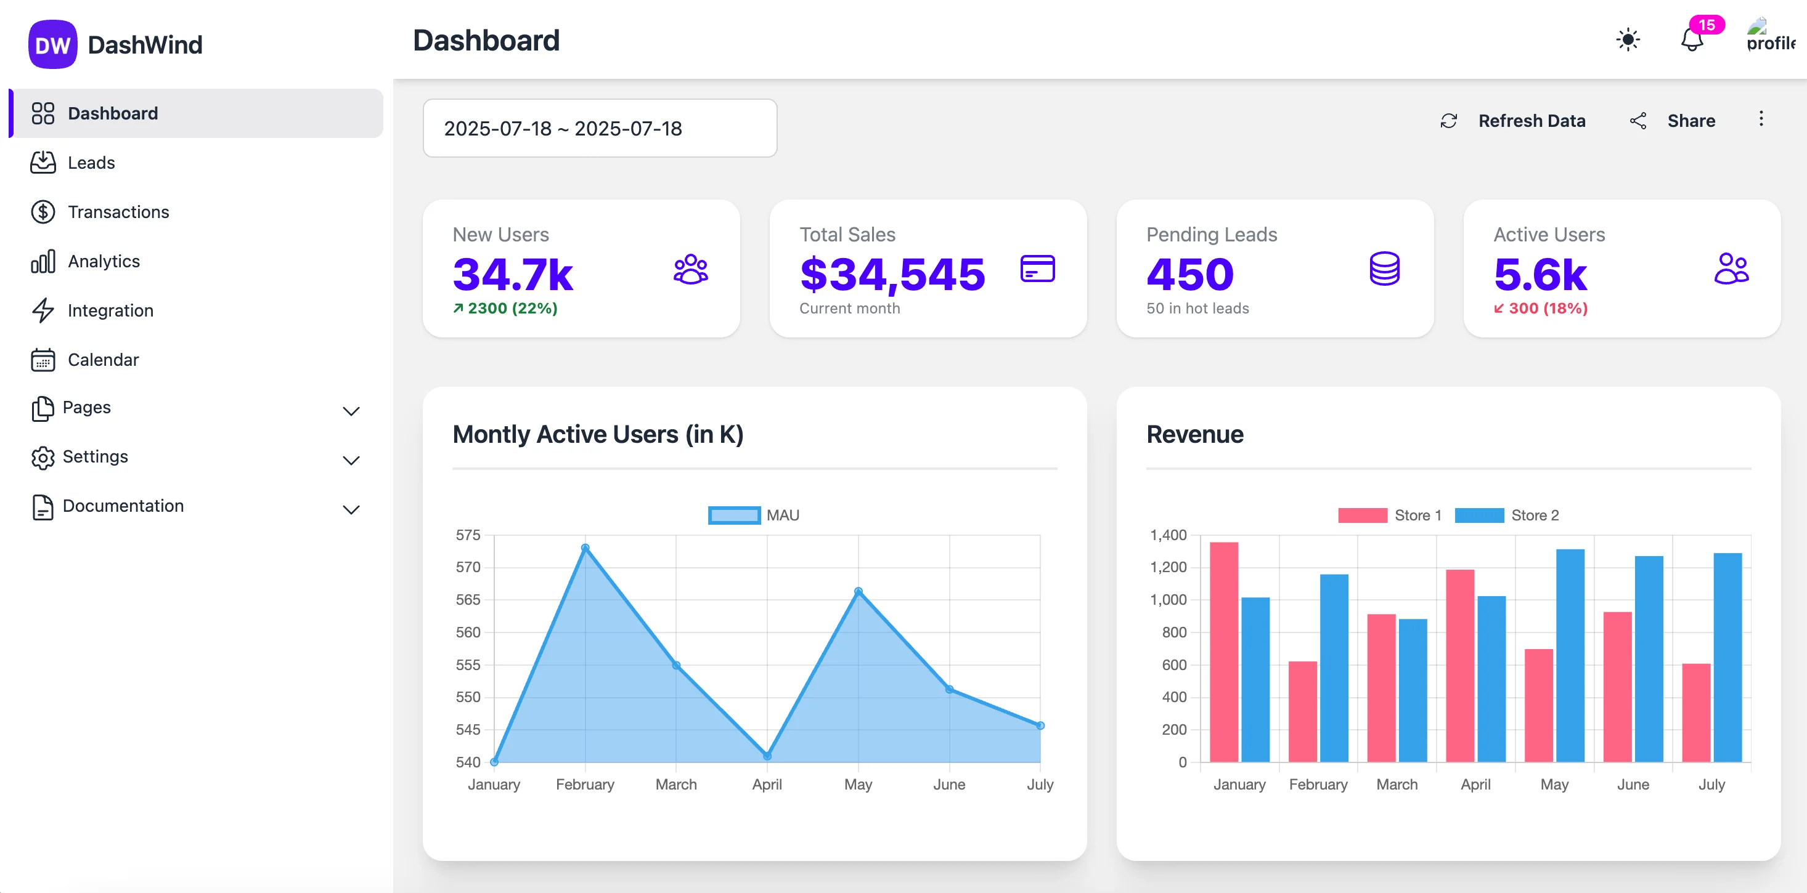Click the Pending Leads database icon

pos(1384,269)
